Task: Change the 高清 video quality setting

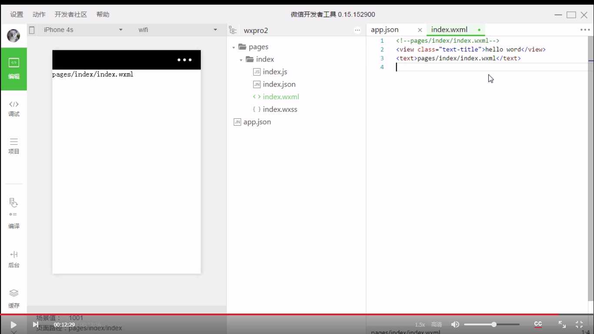Action: pos(437,325)
